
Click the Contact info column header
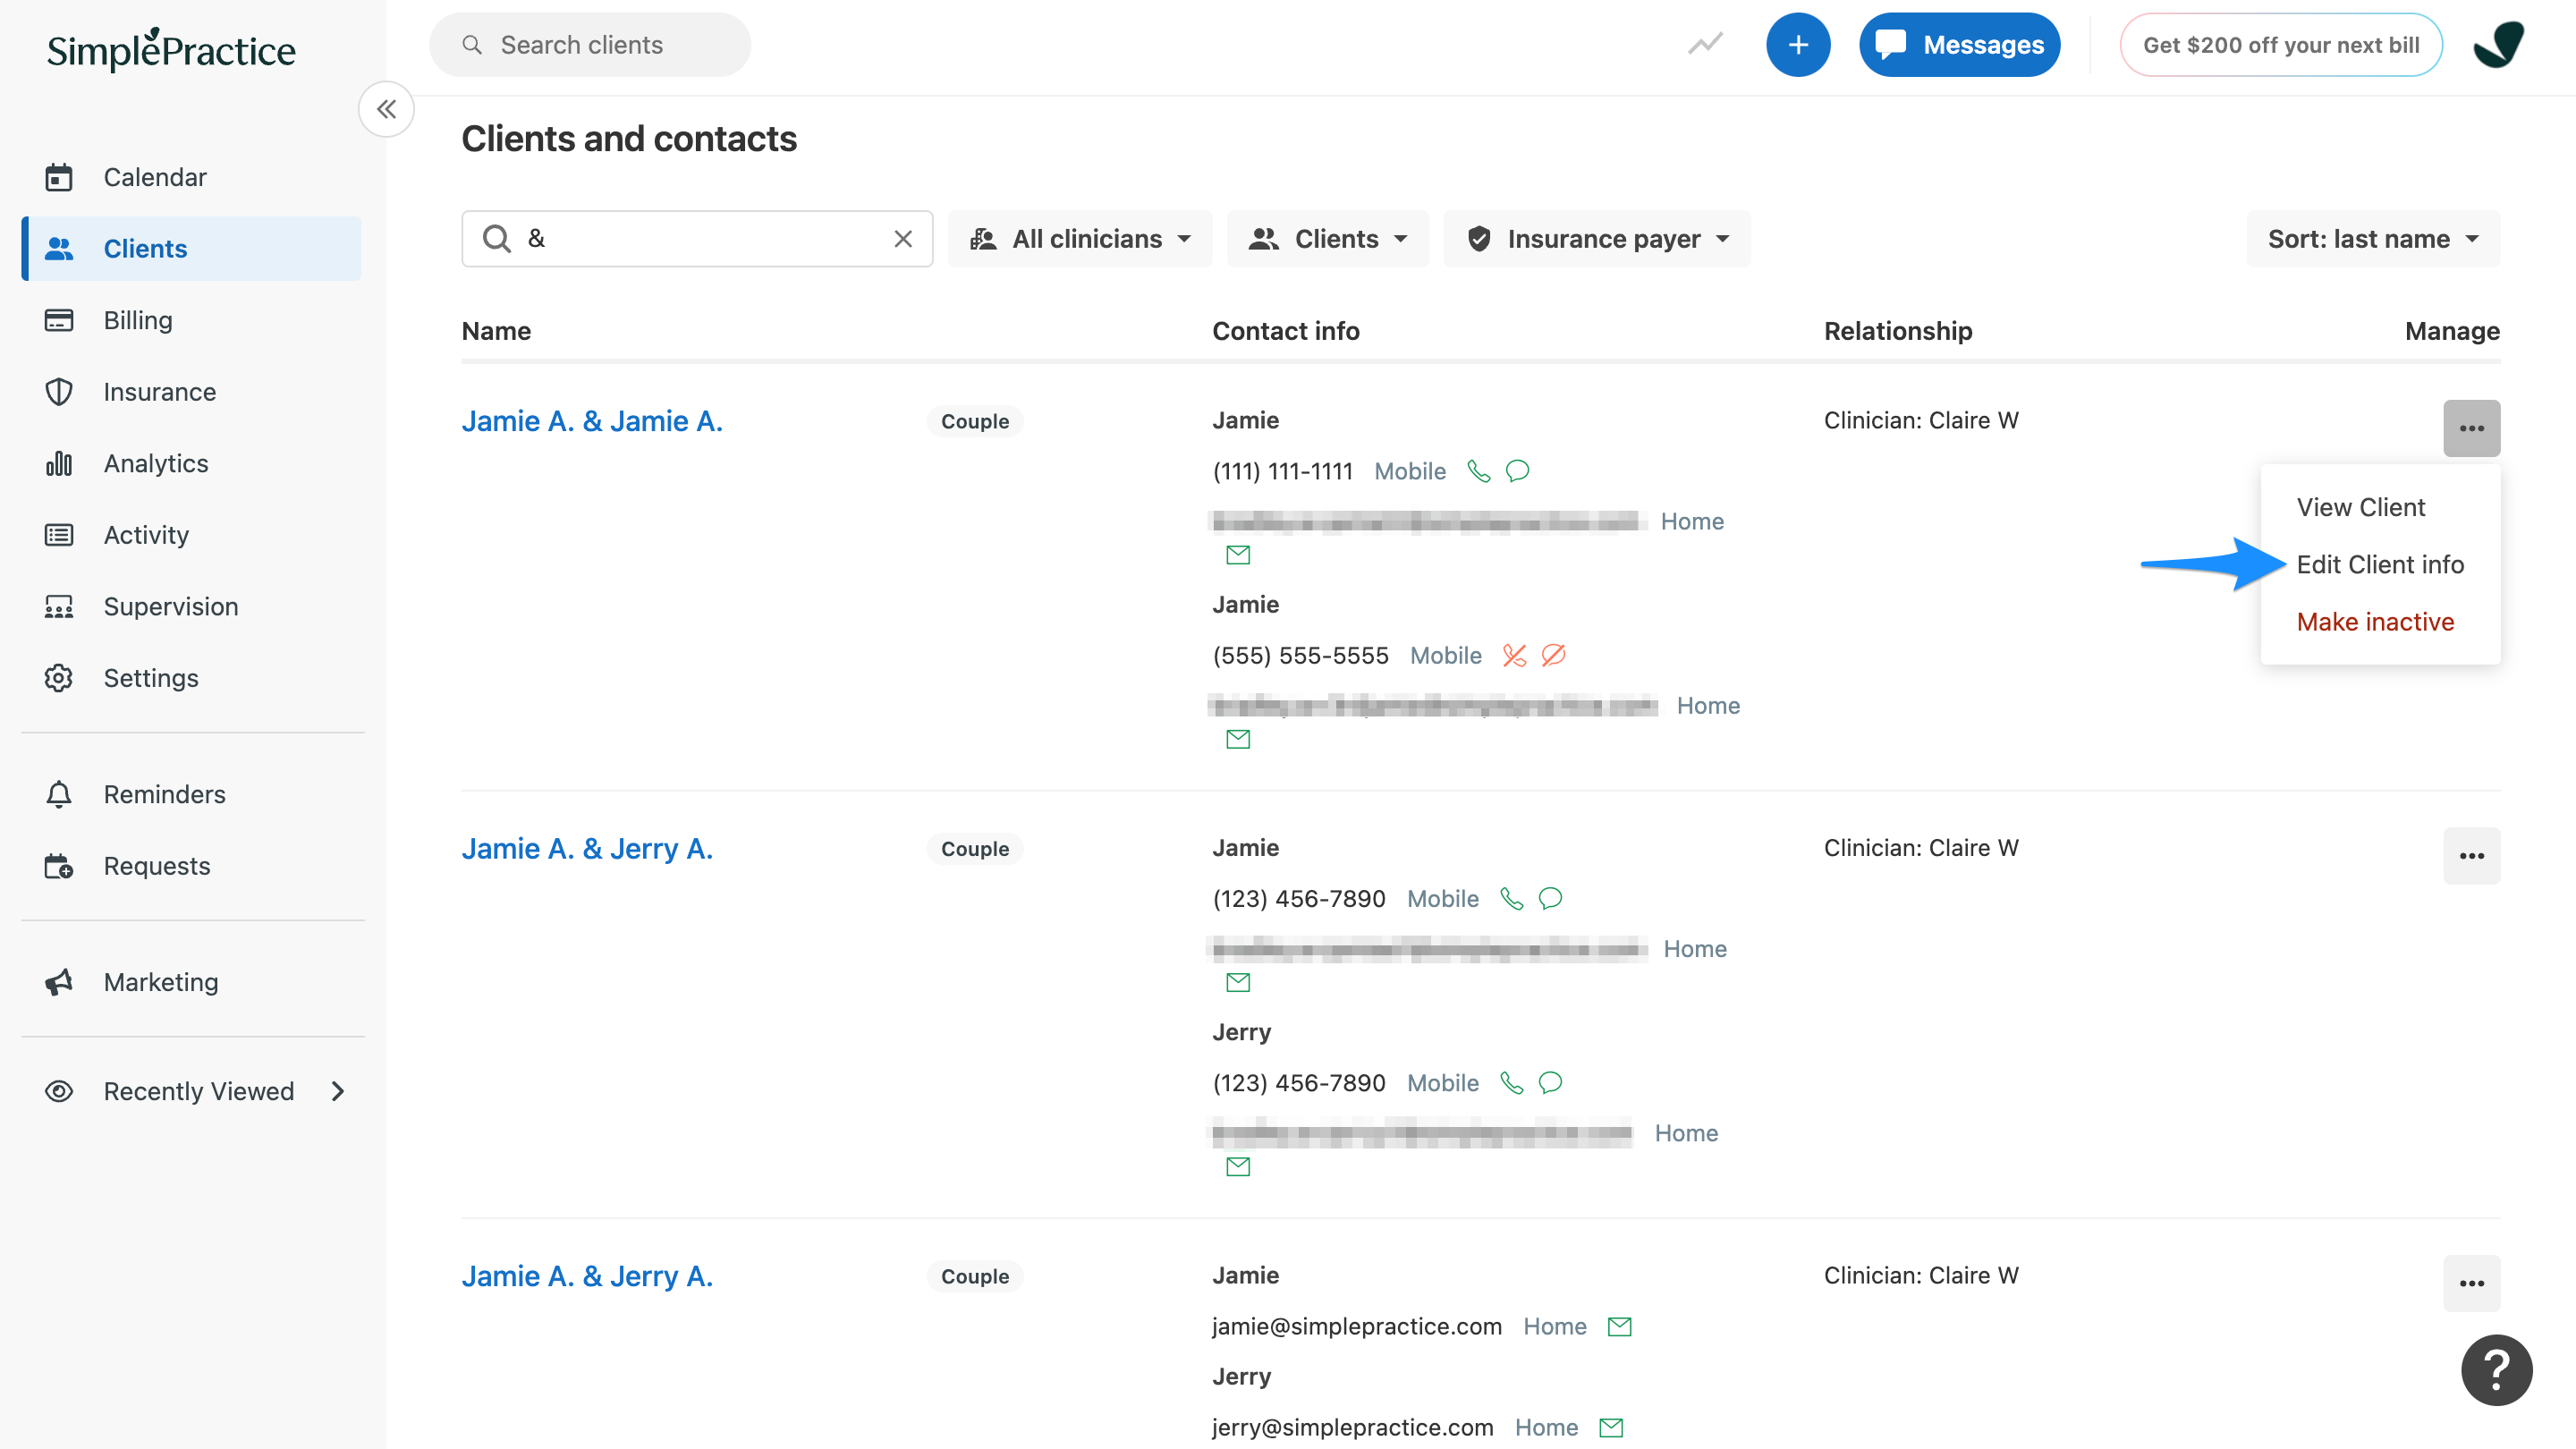coord(1286,331)
